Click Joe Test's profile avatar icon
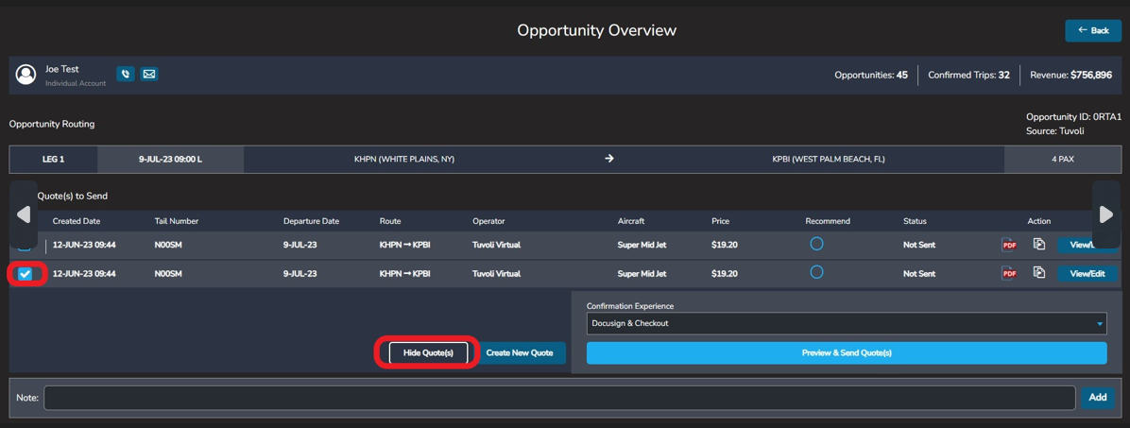This screenshot has width=1130, height=428. tap(26, 74)
